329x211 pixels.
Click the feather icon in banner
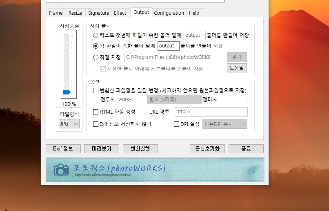[253, 169]
